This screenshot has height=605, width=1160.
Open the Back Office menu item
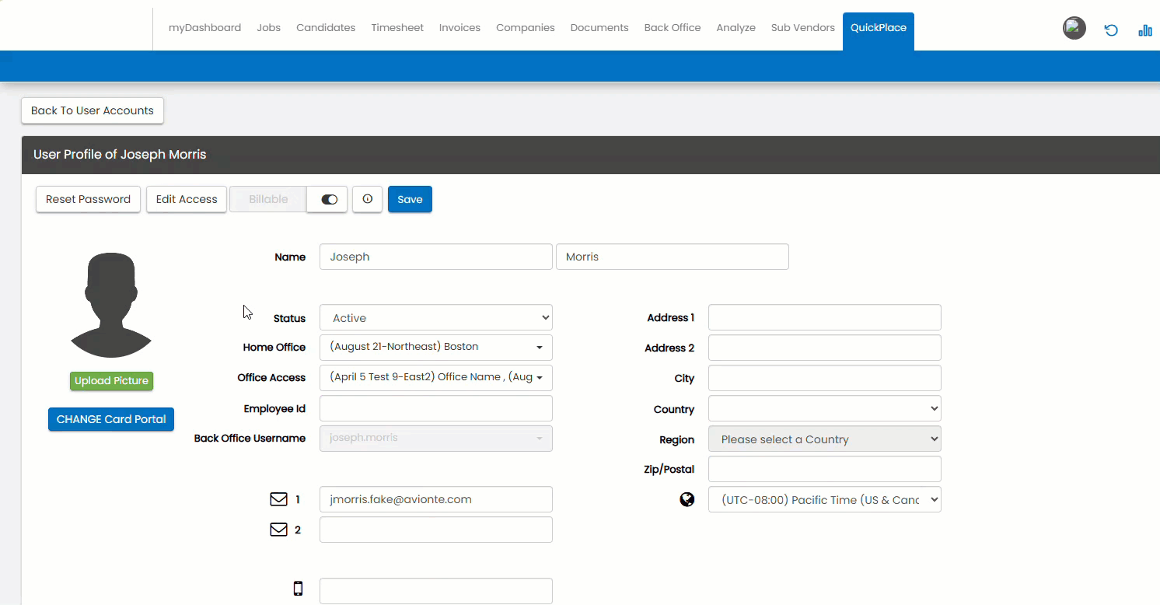(672, 27)
